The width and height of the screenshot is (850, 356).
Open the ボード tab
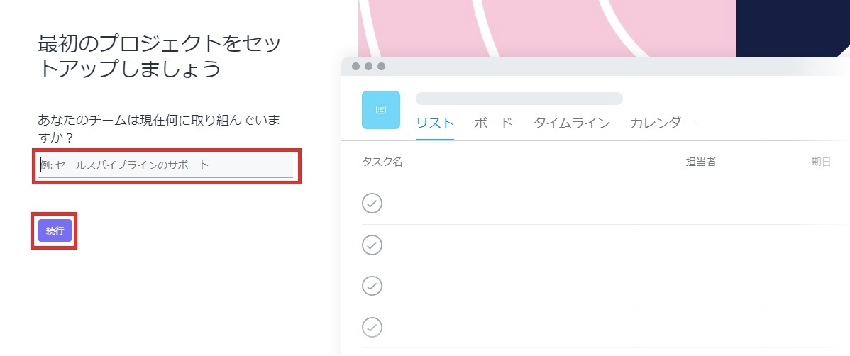pyautogui.click(x=492, y=123)
